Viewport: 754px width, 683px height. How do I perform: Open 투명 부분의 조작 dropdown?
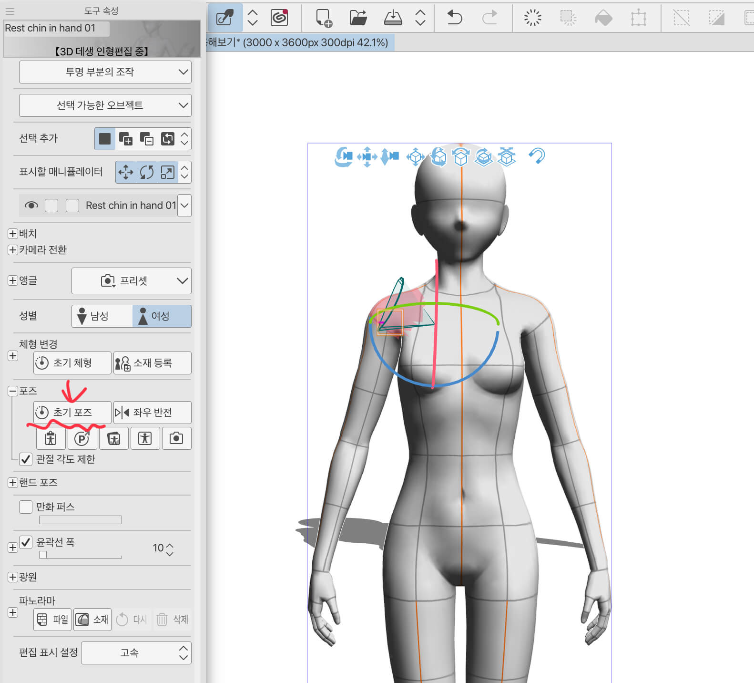tap(105, 72)
